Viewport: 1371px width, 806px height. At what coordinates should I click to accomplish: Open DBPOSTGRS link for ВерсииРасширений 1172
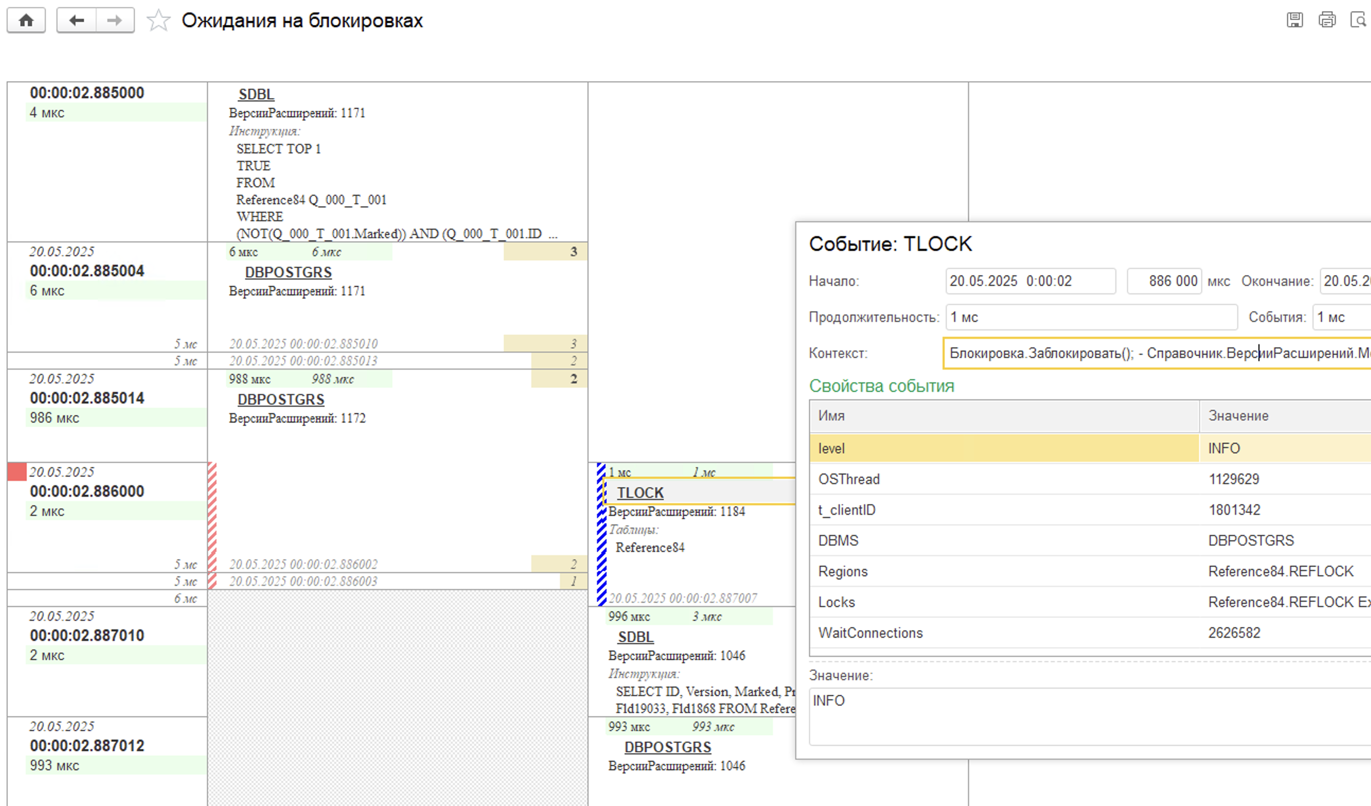pyautogui.click(x=281, y=399)
